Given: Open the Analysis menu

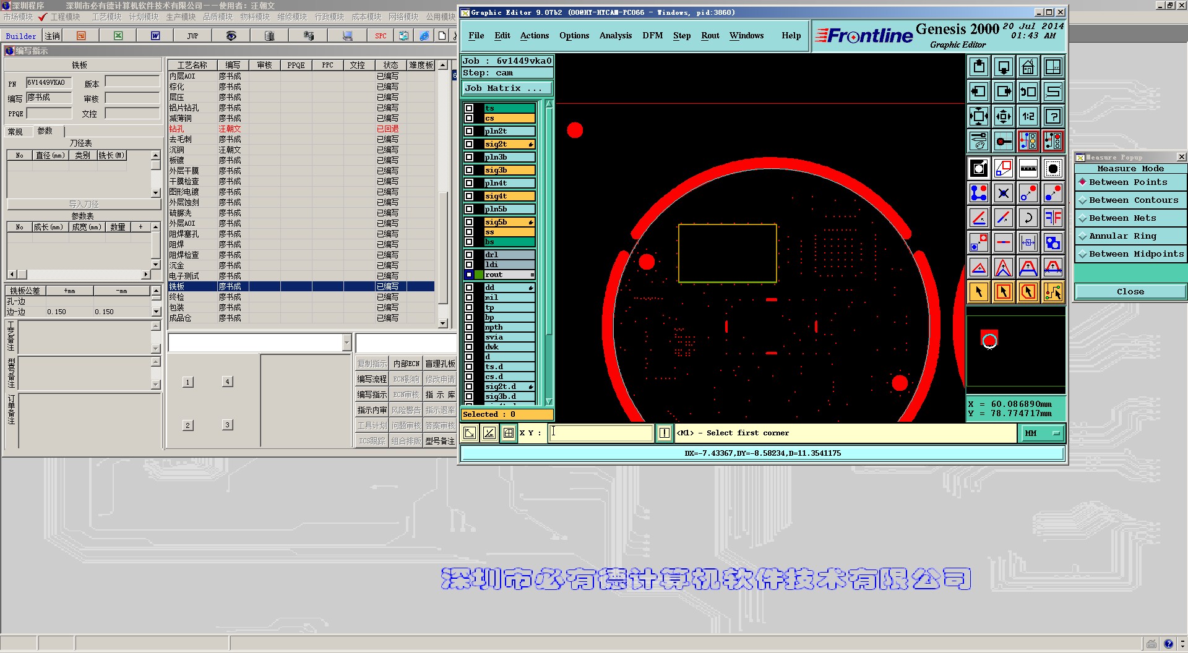Looking at the screenshot, I should [616, 36].
